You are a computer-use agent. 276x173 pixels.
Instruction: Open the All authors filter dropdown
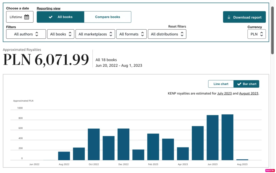pos(26,34)
